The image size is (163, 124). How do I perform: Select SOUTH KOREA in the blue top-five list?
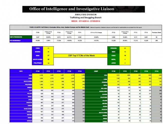[x=38, y=59]
